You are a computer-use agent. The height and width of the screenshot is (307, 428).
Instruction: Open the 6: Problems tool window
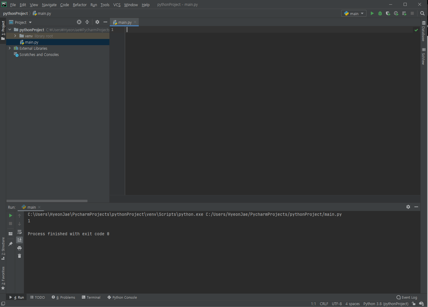coord(63,297)
